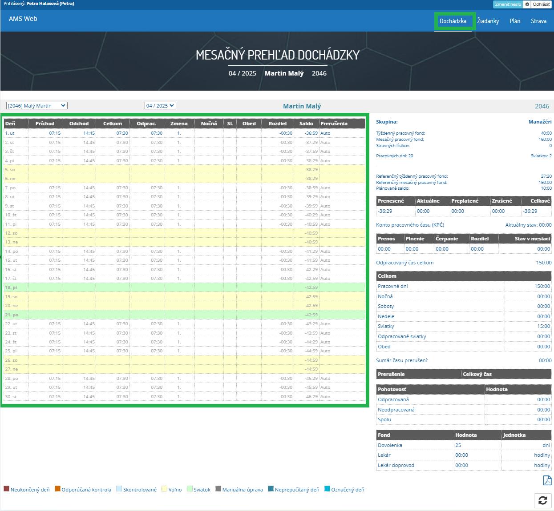Pick the green Sviatok legend swatch
Screen dimensions: 554x511
point(190,489)
